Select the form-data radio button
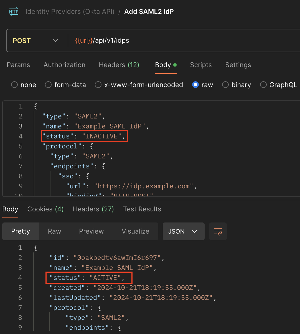Viewport: 300px width, 334px height. [48, 85]
